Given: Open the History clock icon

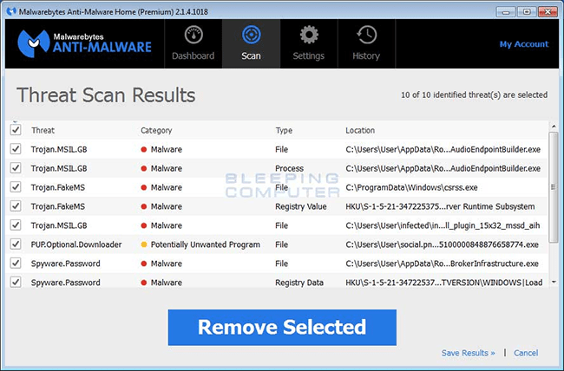Looking at the screenshot, I should pyautogui.click(x=366, y=35).
